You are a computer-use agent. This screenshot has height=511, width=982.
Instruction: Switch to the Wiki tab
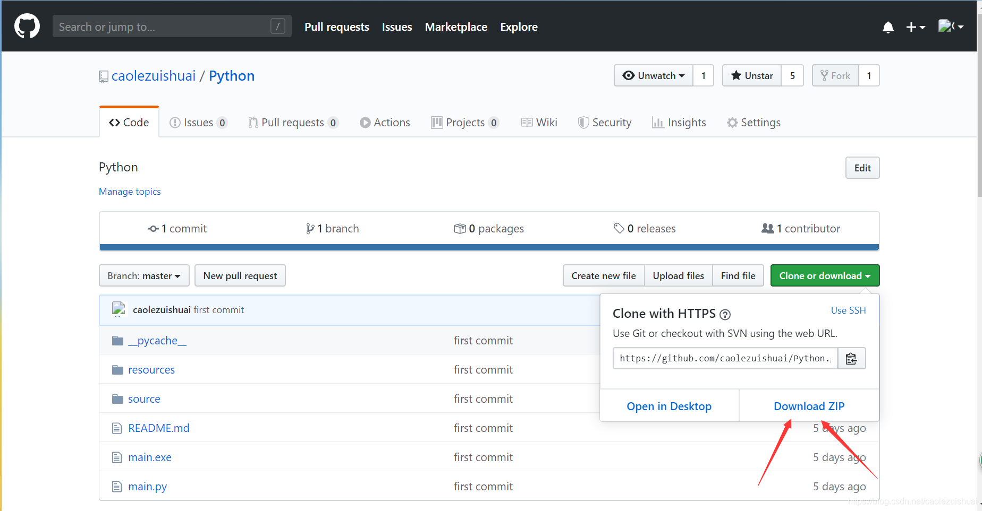coord(539,123)
